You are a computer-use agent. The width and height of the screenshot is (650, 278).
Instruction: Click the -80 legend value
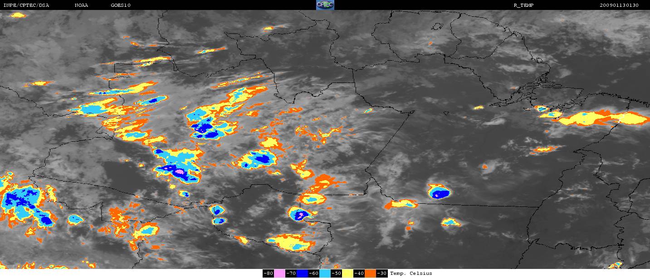(x=268, y=273)
